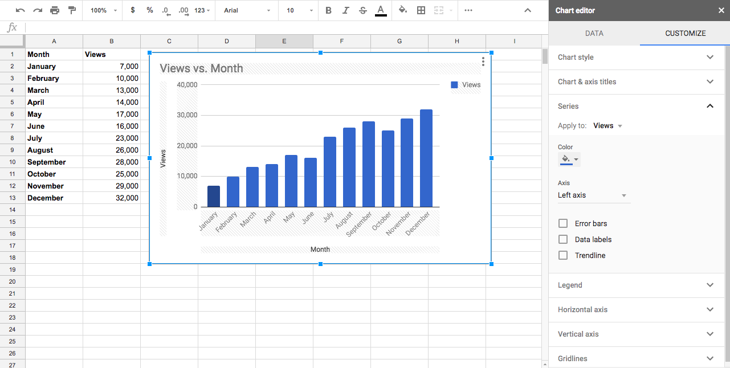The width and height of the screenshot is (730, 368).
Task: Enable Error bars on the Views series
Action: [563, 223]
